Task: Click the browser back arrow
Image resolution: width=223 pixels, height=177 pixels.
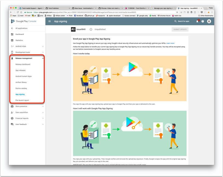Action: coord(11,12)
